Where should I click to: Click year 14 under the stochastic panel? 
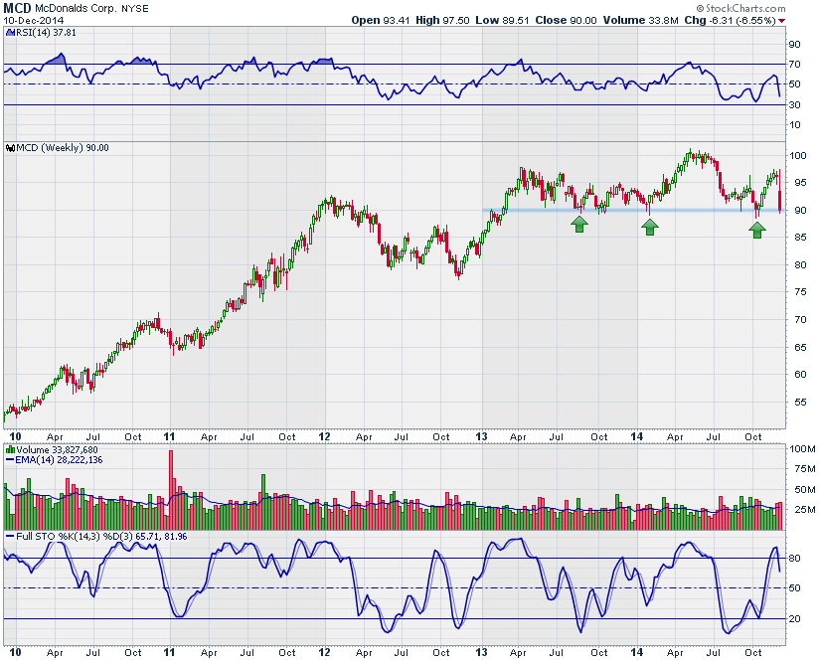(x=636, y=653)
